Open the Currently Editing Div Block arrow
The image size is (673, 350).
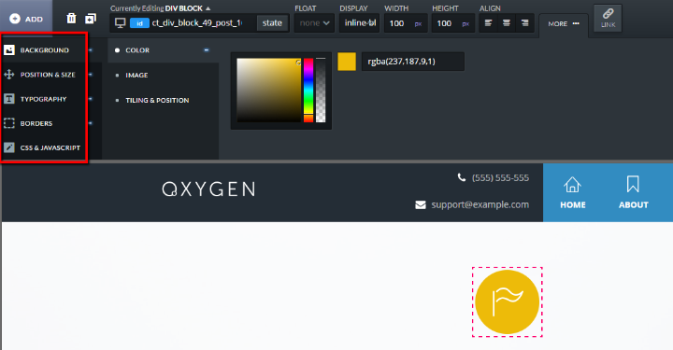[208, 8]
